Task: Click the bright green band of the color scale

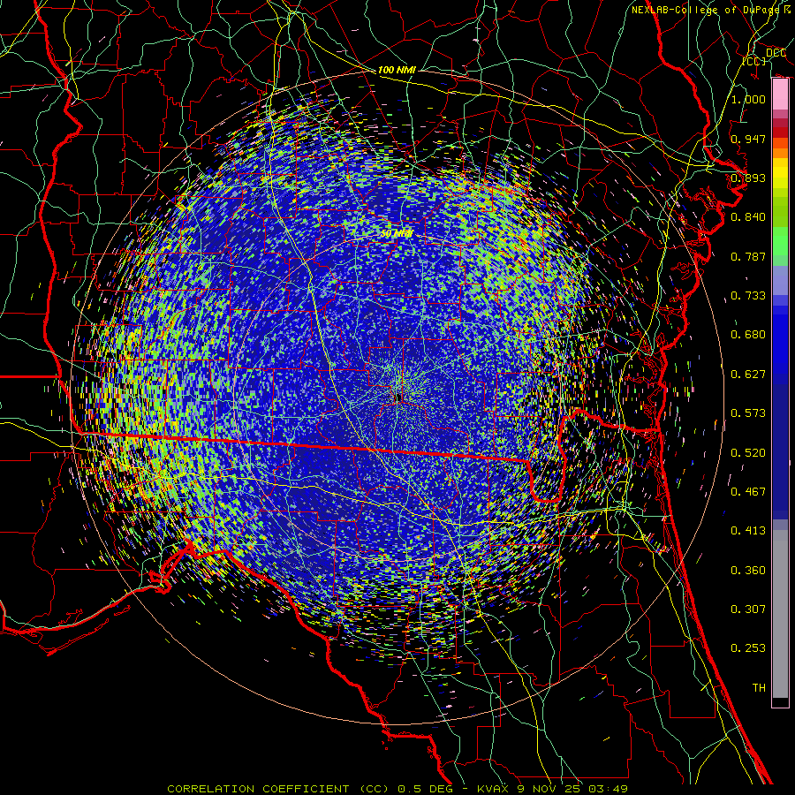Action: 780,241
